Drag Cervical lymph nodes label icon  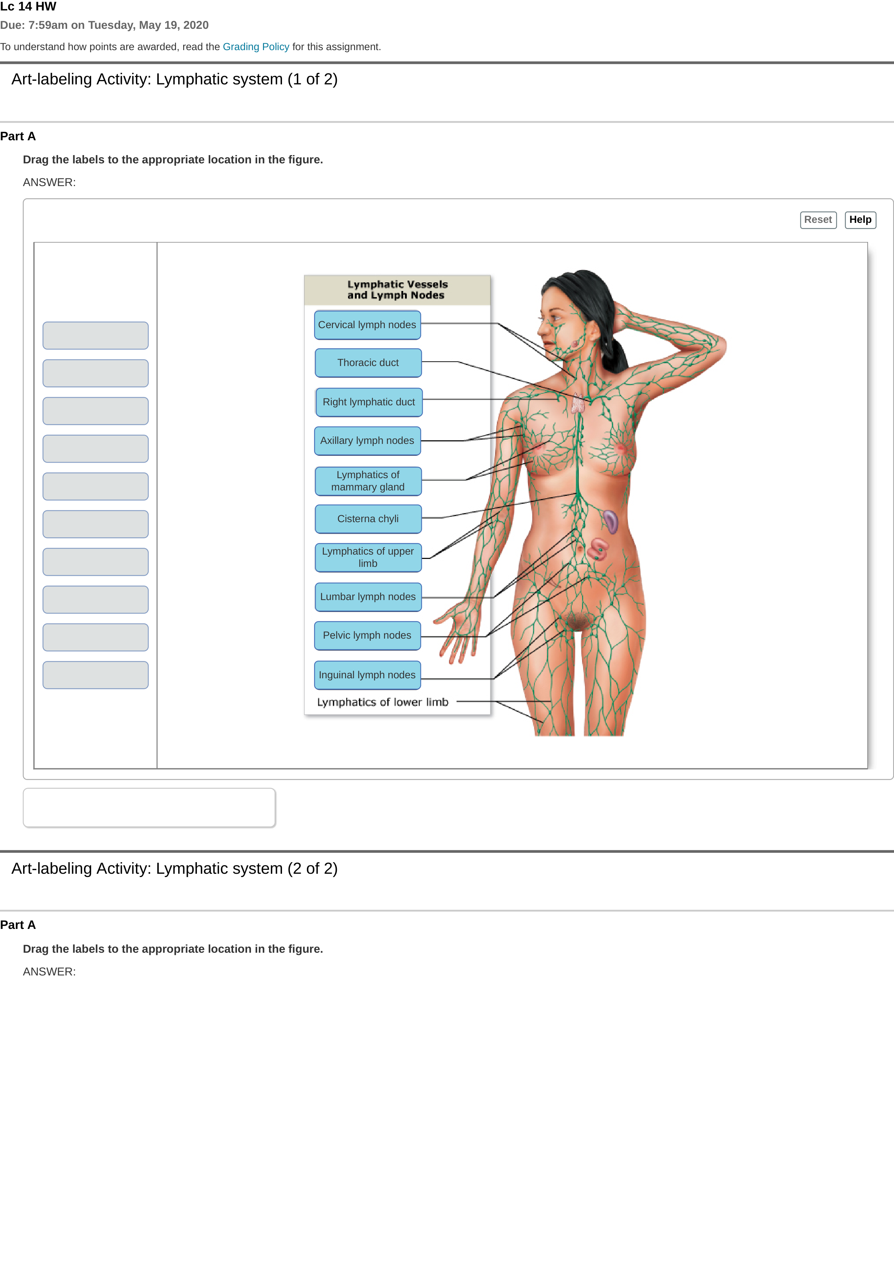(368, 324)
